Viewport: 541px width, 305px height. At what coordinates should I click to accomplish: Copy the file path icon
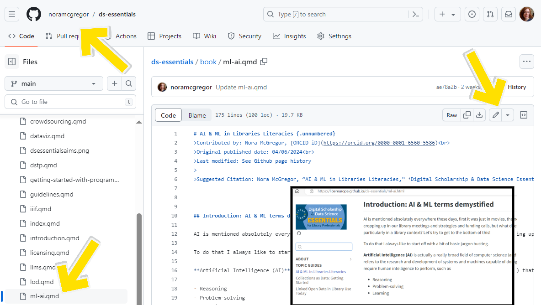tap(264, 62)
